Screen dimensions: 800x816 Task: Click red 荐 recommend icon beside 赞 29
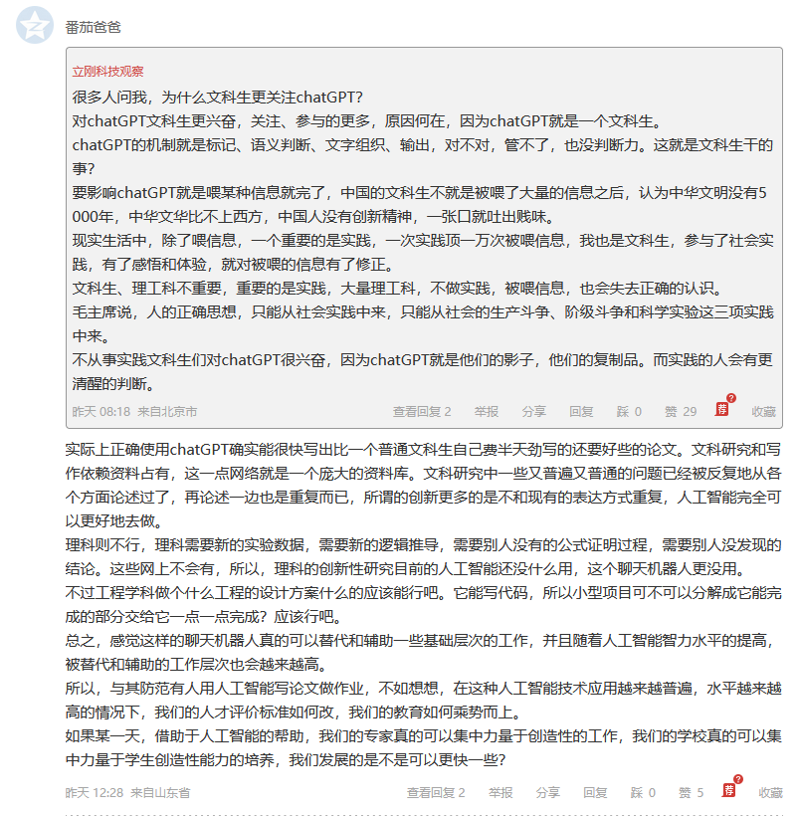tap(722, 409)
